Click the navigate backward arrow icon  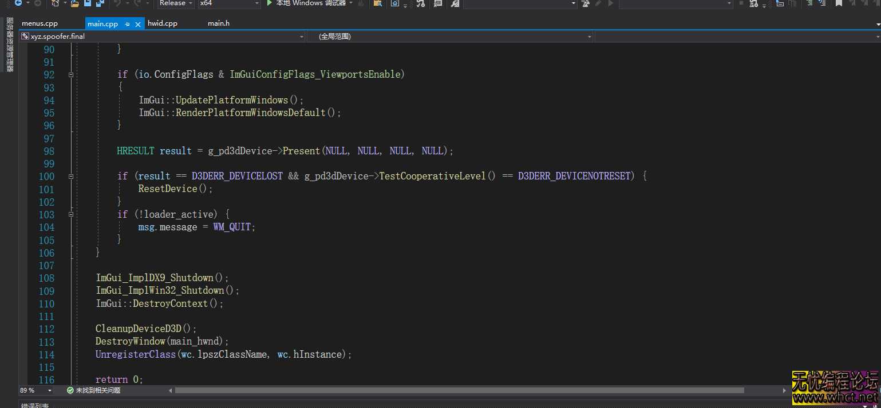click(18, 3)
